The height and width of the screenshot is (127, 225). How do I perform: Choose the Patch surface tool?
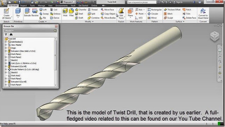pyautogui.click(x=187, y=10)
